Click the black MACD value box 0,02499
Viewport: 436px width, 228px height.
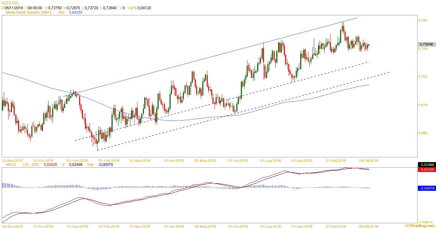[426, 165]
